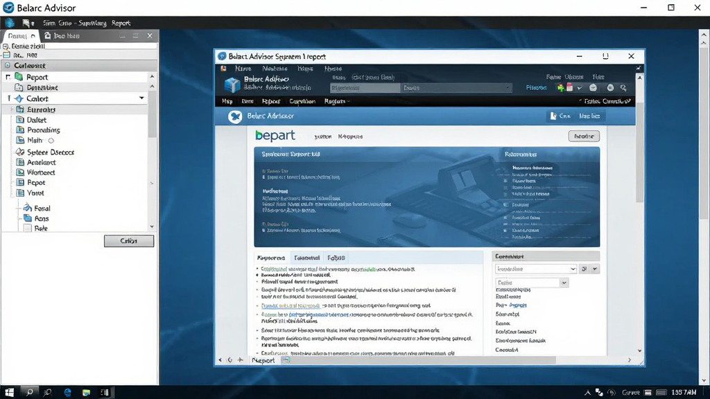Expand the Regors dropdown menu
Image resolution: width=710 pixels, height=399 pixels.
pyautogui.click(x=337, y=101)
